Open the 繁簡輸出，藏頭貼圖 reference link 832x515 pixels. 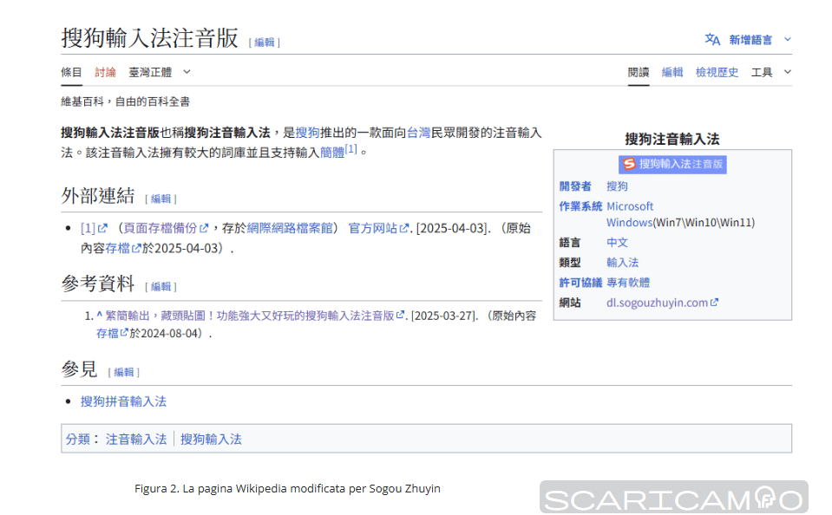[x=249, y=316]
